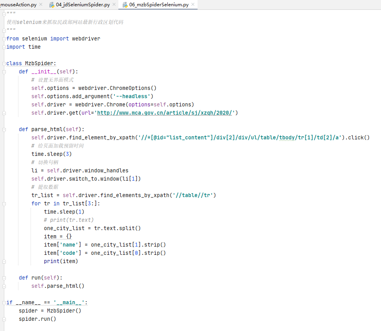The image size is (381, 331).
Task: Click 'spider = MzbSpider()' line
Action: click(x=50, y=311)
